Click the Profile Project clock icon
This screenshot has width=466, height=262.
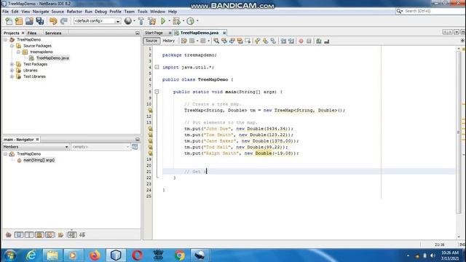click(x=190, y=21)
